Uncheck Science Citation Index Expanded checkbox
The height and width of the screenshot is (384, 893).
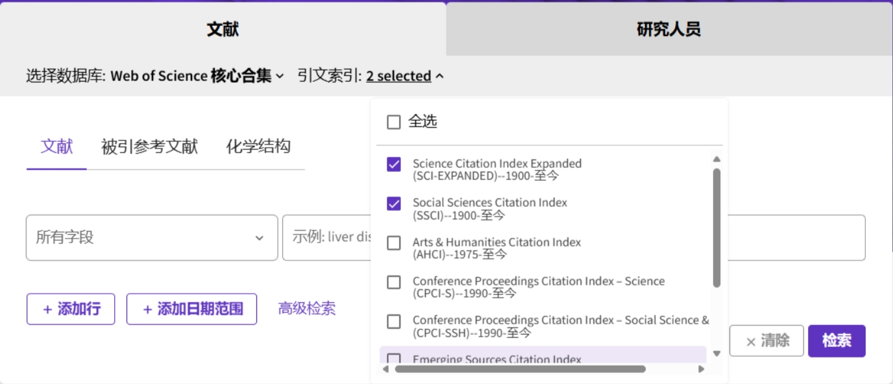[394, 164]
